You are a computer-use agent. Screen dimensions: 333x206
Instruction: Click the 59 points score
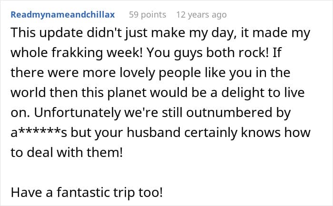click(x=147, y=15)
